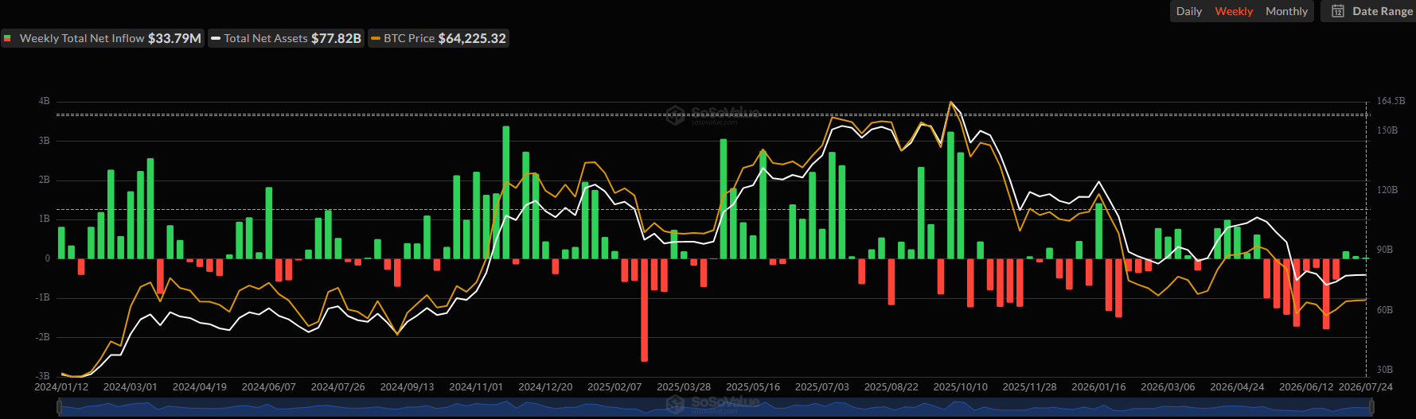
Task: Click the $77.82B net assets value
Action: coord(336,38)
